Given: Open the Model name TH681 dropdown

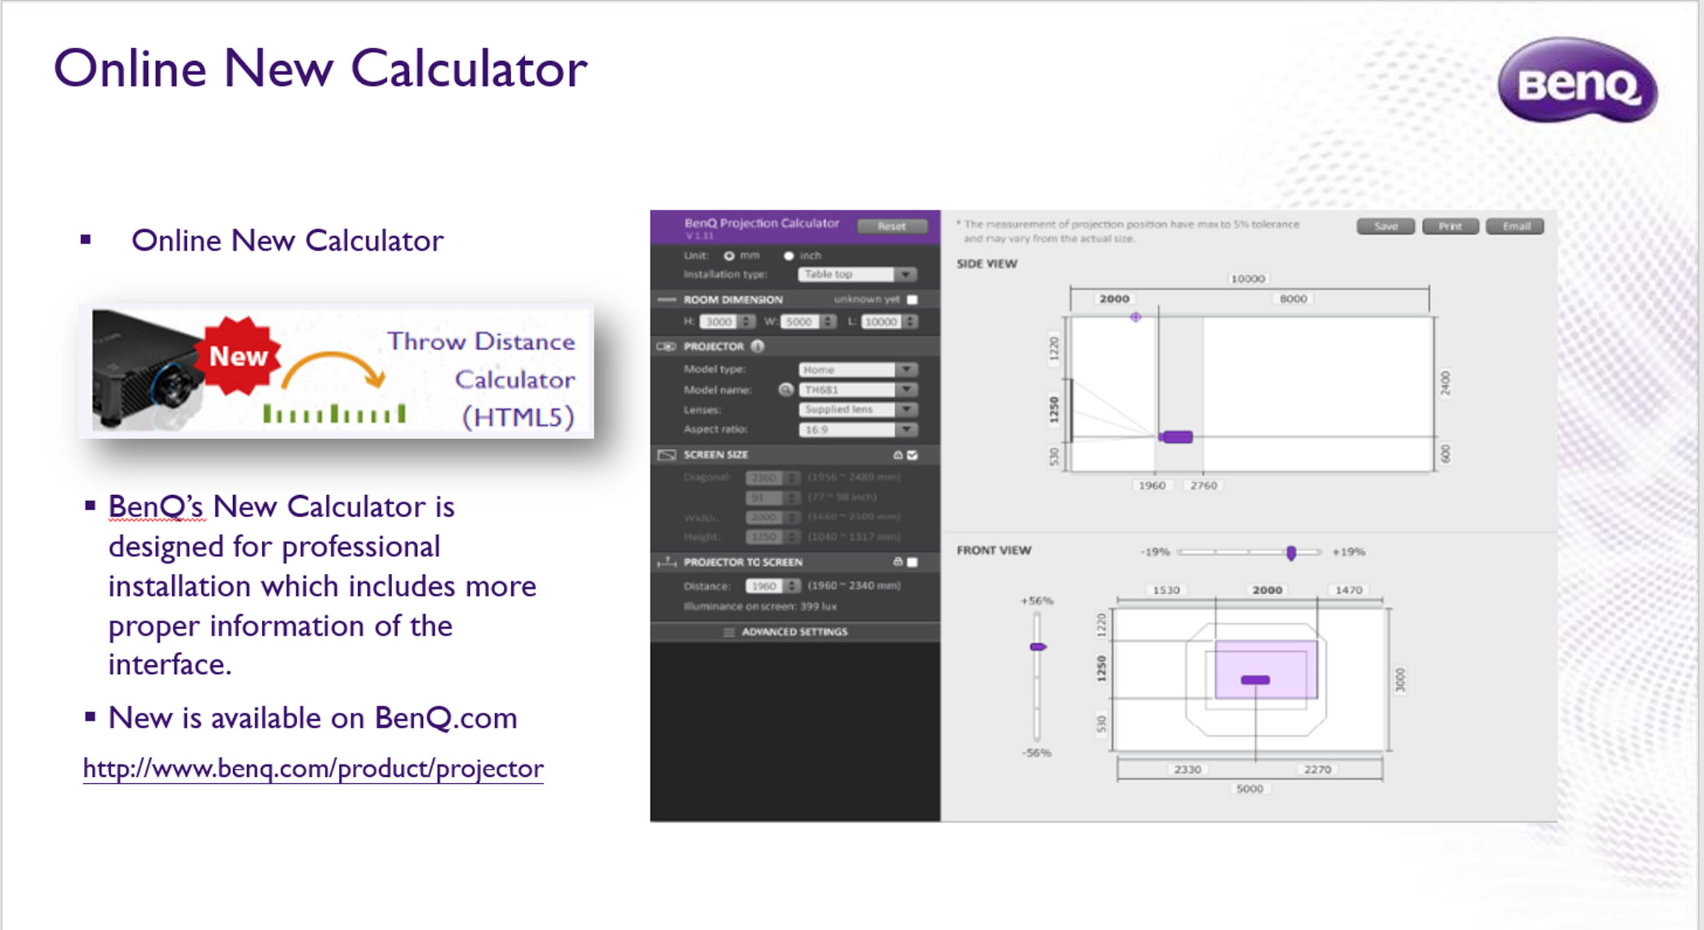Looking at the screenshot, I should [858, 390].
